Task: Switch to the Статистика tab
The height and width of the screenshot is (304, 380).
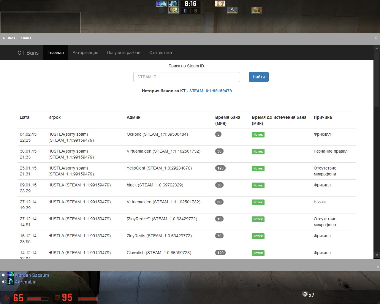Action: click(x=160, y=53)
